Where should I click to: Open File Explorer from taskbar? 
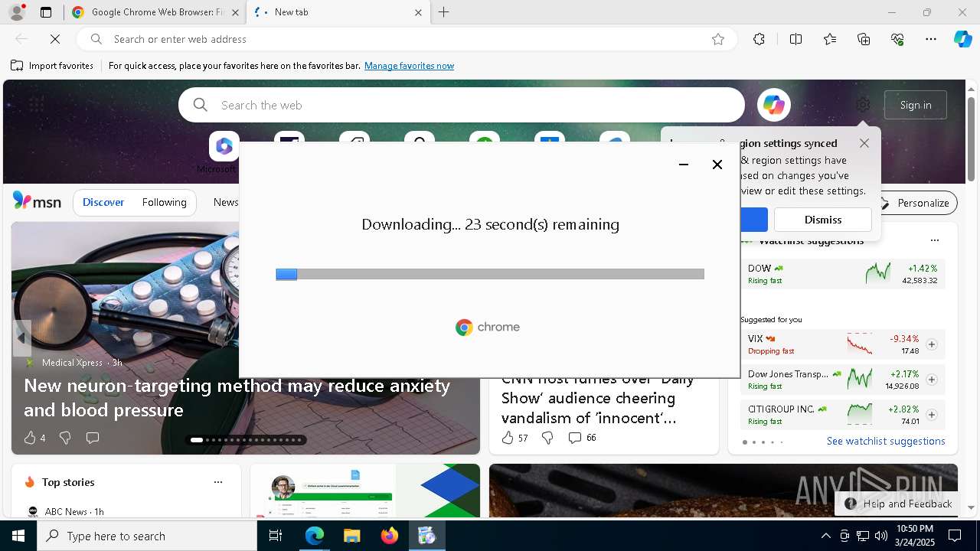click(351, 536)
